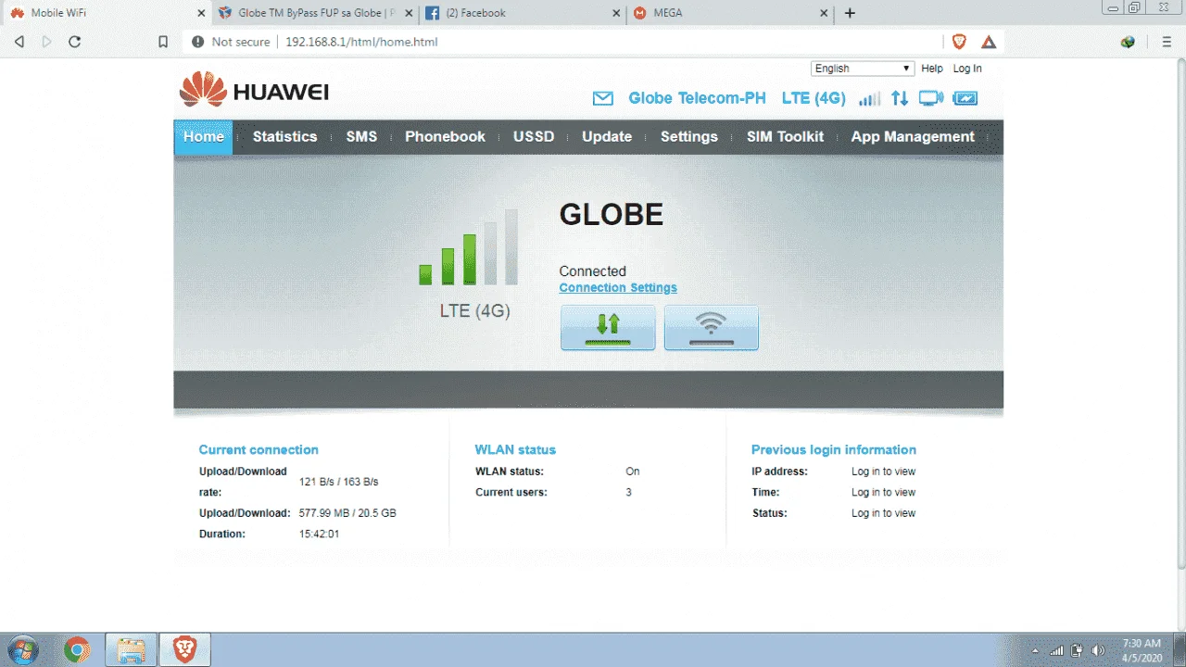This screenshot has height=667, width=1186.
Task: Open File Explorer from the taskbar
Action: pyautogui.click(x=132, y=649)
